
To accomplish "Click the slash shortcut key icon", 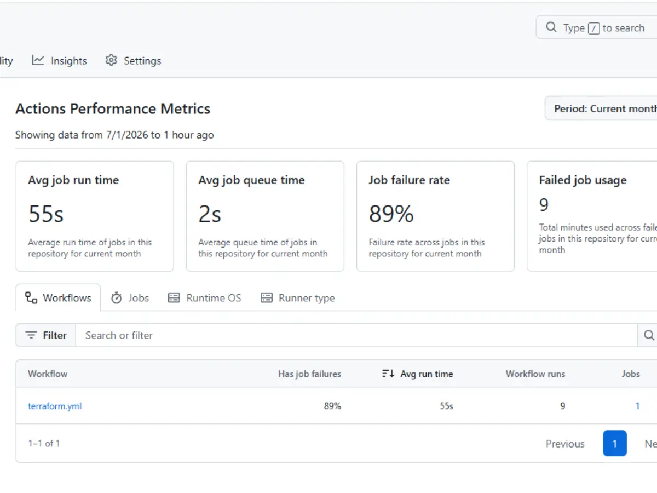I will point(593,28).
